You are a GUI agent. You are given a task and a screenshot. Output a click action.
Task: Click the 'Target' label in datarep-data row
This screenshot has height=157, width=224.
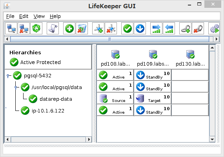click(154, 100)
